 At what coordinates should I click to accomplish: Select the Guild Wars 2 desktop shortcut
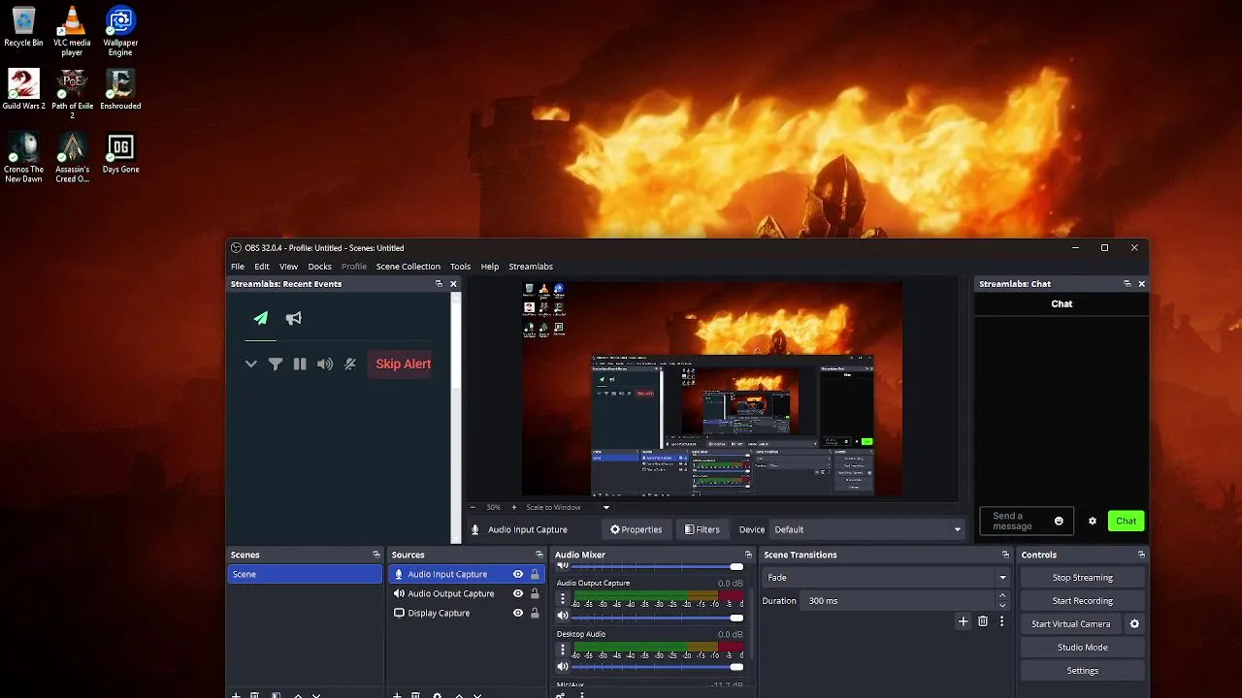pos(23,89)
